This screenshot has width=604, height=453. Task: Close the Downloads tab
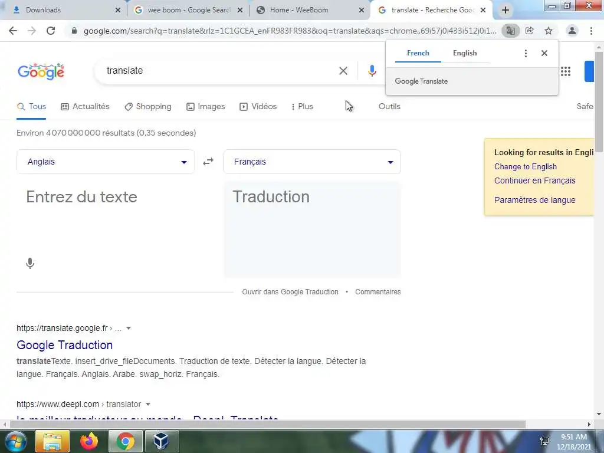tap(118, 11)
